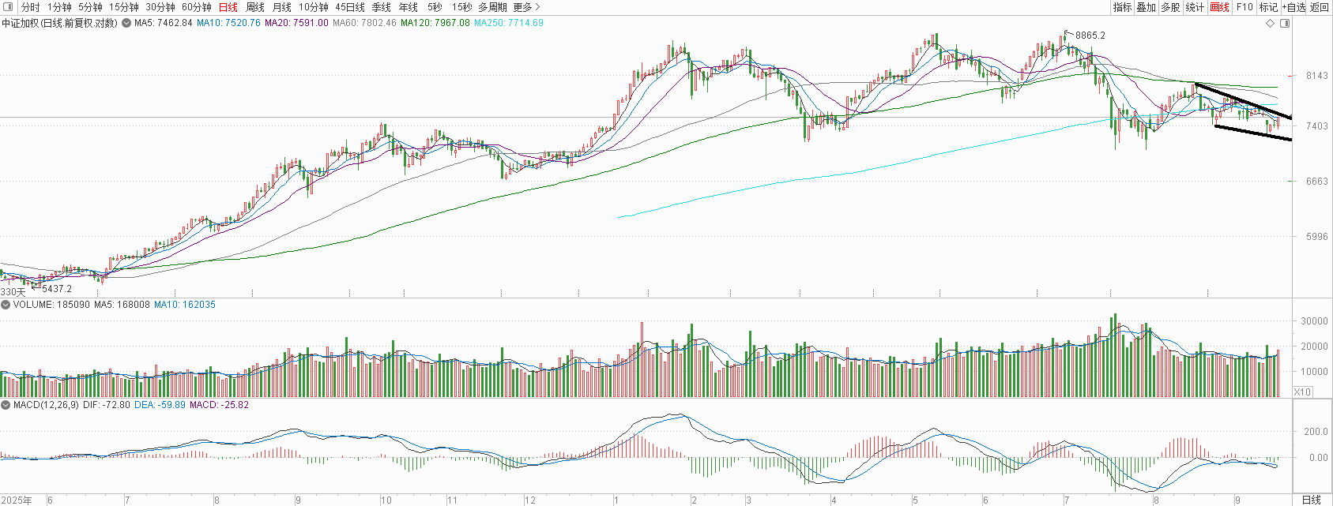
Task: Click the 日线 label at bottom right
Action: [x=1311, y=500]
